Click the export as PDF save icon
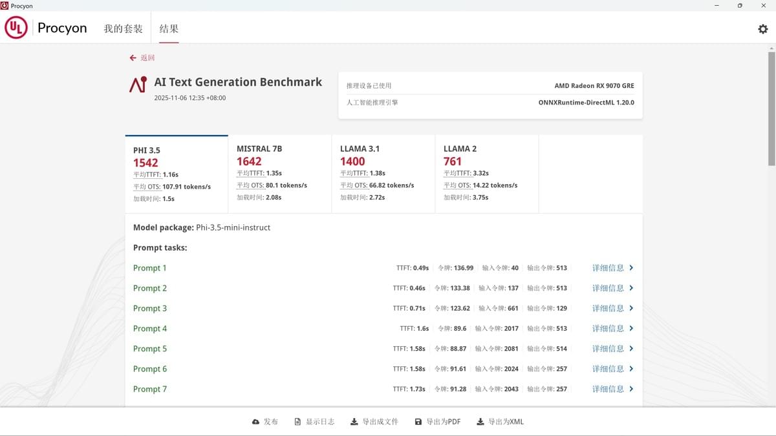 (418, 422)
